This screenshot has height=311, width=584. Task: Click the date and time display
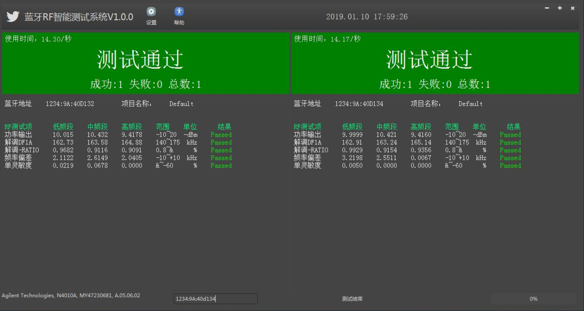pyautogui.click(x=366, y=17)
